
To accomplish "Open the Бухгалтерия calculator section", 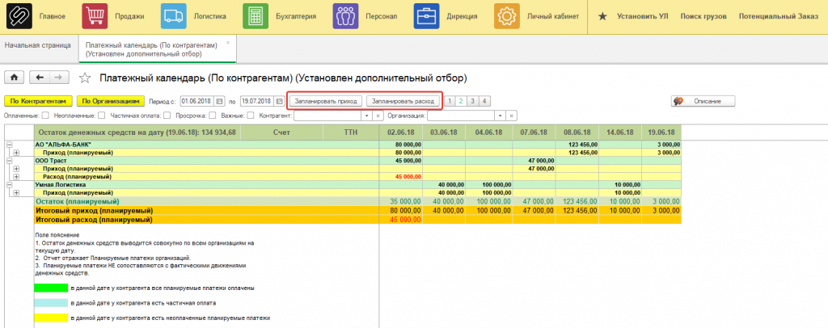I will [x=256, y=16].
